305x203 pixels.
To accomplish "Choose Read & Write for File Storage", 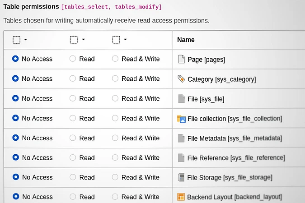I will tap(115, 177).
